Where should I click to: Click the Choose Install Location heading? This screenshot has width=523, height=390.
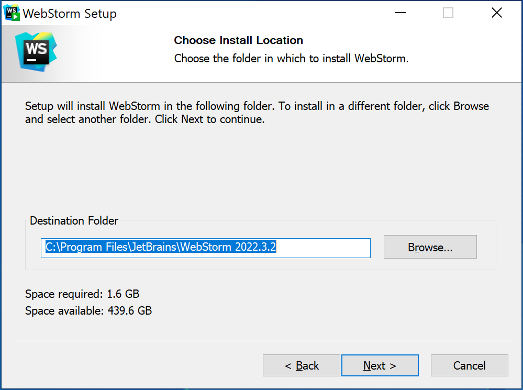point(238,40)
